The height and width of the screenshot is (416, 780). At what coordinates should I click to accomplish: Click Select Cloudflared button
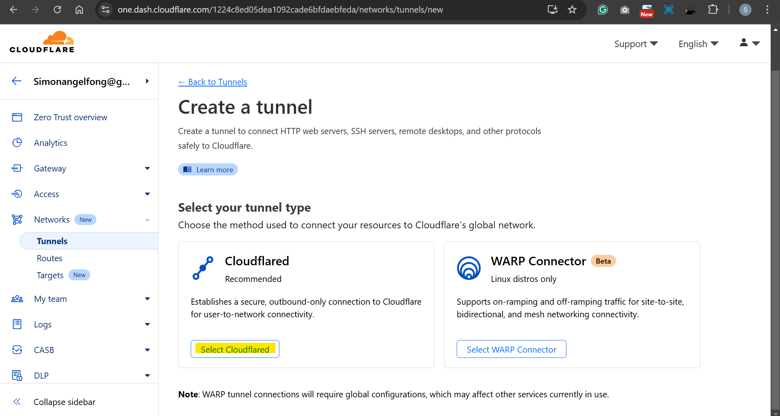coord(235,349)
